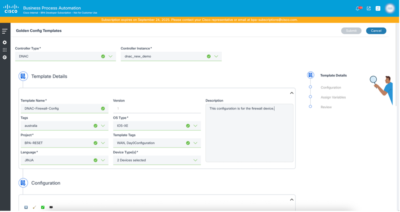Click the clipboard icon atop the right stepper
This screenshot has height=212, width=400.
(x=311, y=75)
